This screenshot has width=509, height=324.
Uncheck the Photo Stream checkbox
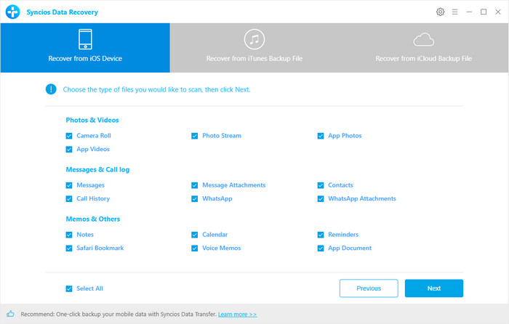click(x=194, y=136)
